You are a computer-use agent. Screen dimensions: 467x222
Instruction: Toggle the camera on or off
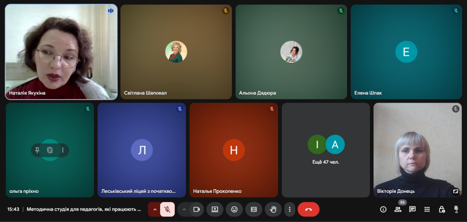click(197, 209)
